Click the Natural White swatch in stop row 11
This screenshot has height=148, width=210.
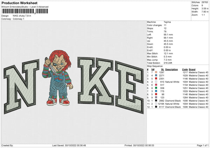pyautogui.click(x=156, y=104)
